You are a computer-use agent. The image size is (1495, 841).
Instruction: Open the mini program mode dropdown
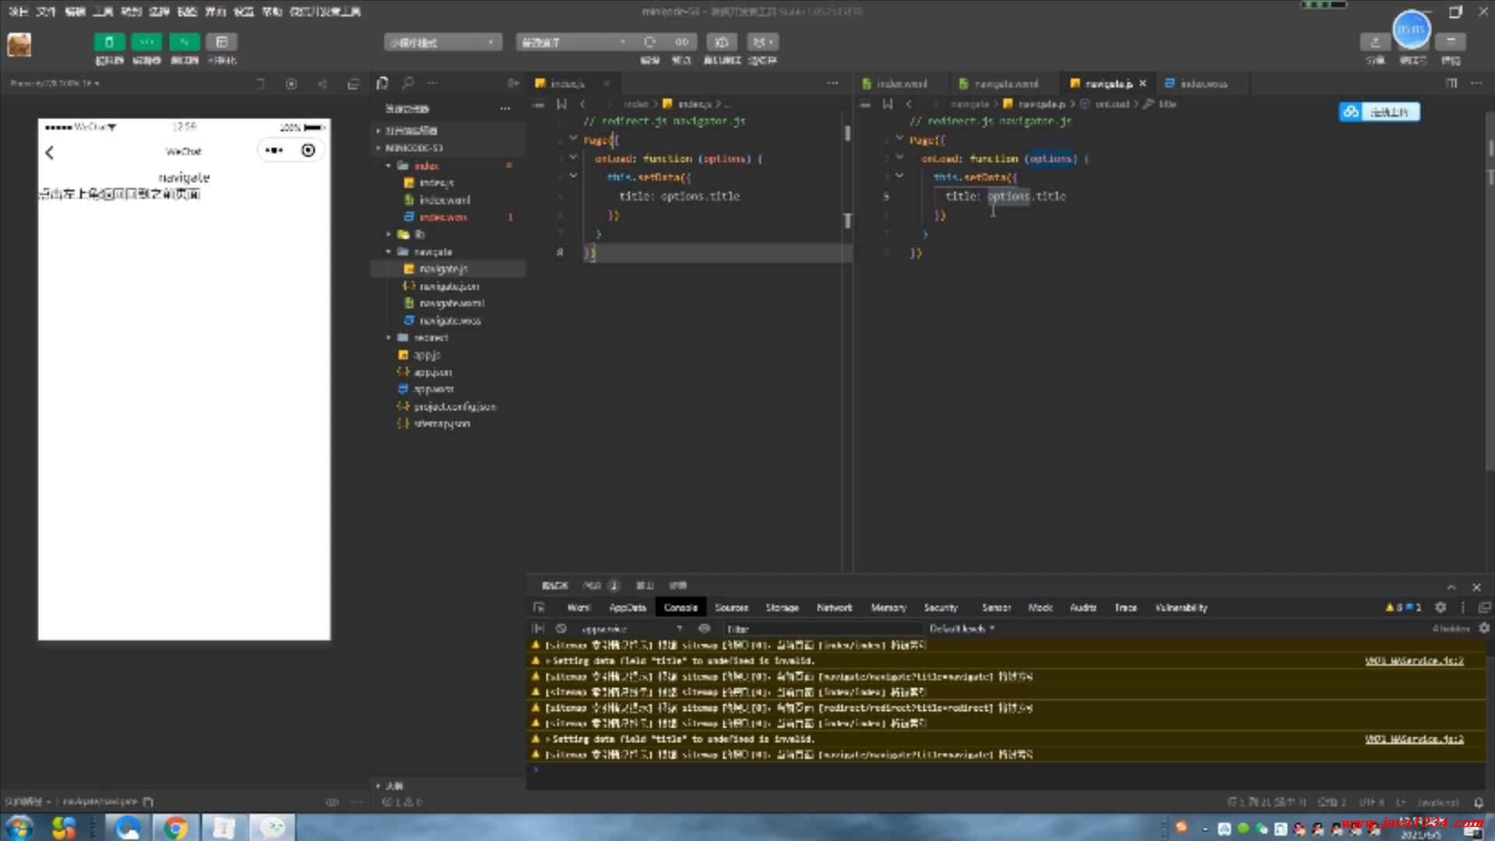[441, 42]
